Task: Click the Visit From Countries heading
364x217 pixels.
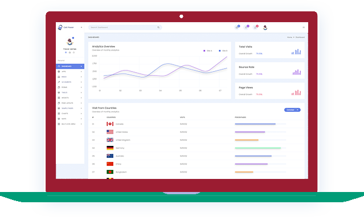Action: (x=104, y=108)
